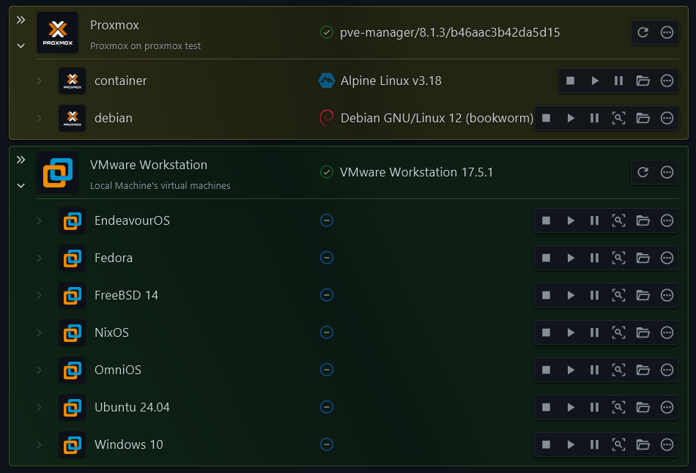Browse files of Fedora VM
696x473 pixels.
(643, 258)
